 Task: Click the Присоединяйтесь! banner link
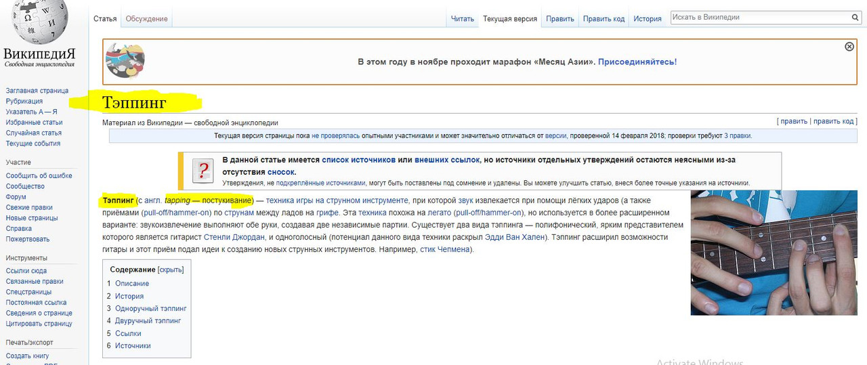pyautogui.click(x=637, y=62)
